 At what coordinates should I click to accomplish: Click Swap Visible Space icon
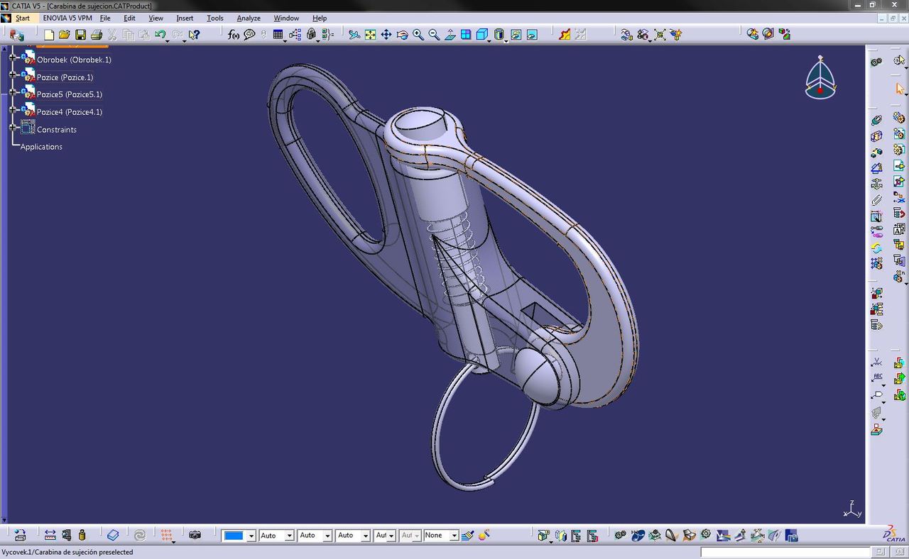[532, 35]
